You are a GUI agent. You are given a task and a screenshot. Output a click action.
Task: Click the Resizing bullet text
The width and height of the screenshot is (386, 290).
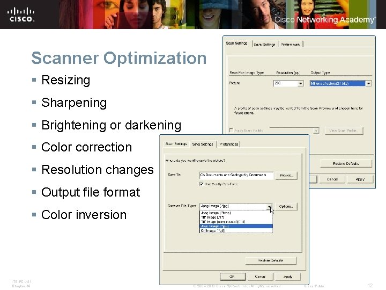coord(66,80)
